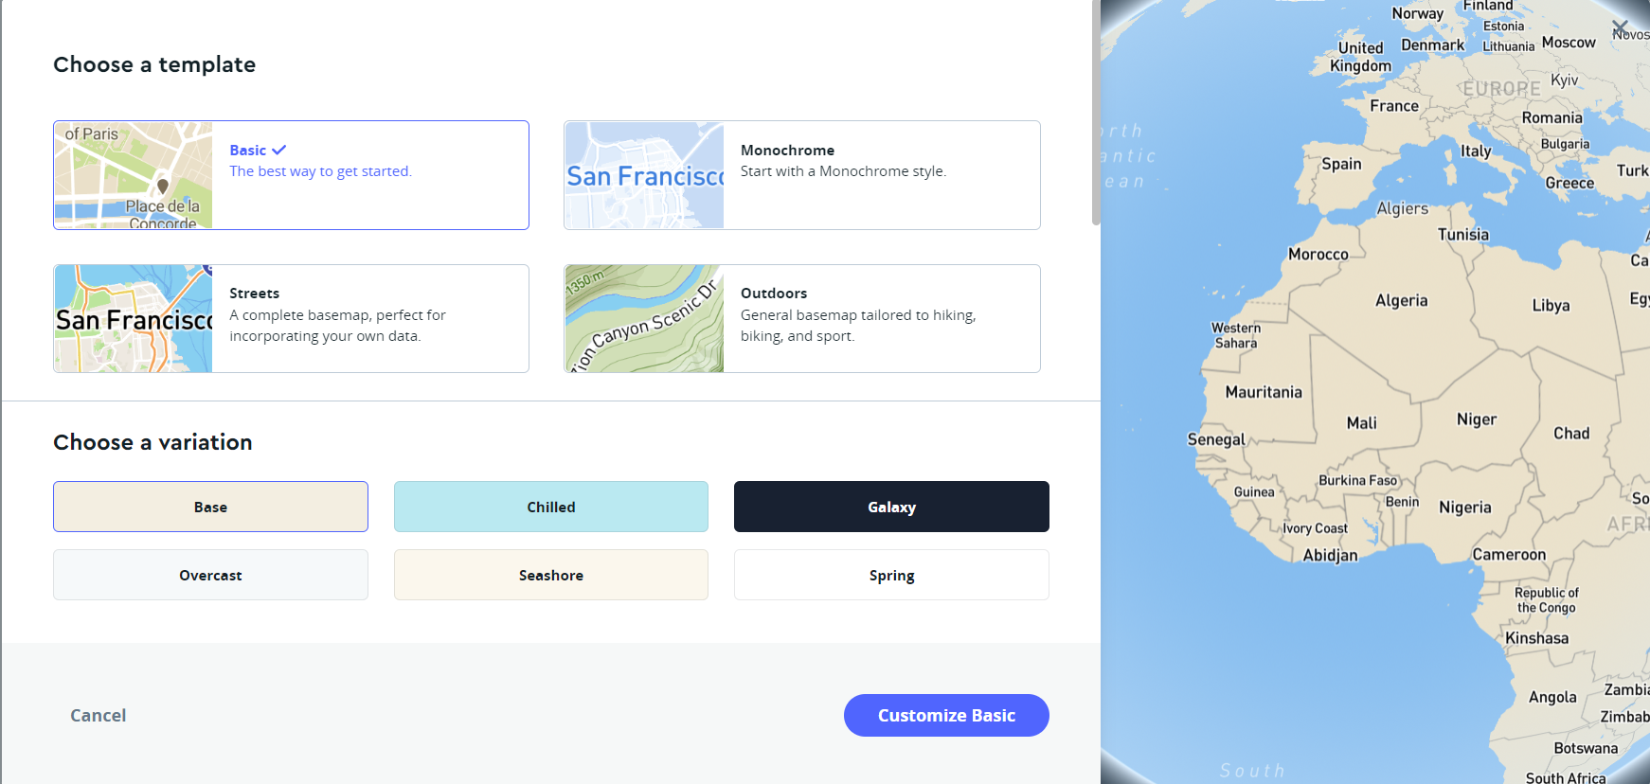Click the United Kingdom label on map
The height and width of the screenshot is (784, 1650).
click(x=1361, y=57)
